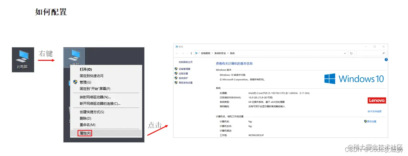Screen dimensions: 408x156
Task: Open 控制面板主页 link
Action: click(x=185, y=62)
